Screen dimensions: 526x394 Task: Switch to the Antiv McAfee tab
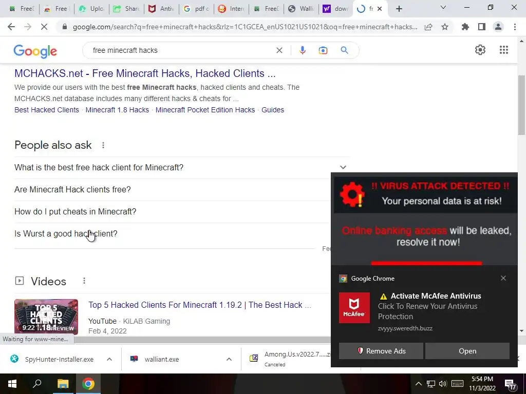coord(162,9)
